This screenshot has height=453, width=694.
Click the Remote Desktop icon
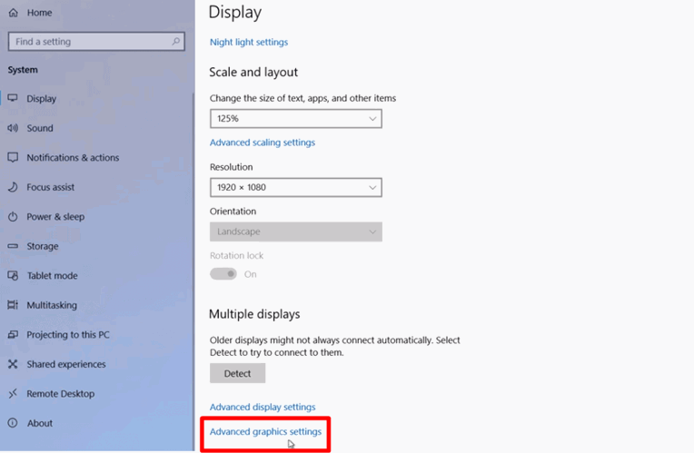(x=13, y=393)
